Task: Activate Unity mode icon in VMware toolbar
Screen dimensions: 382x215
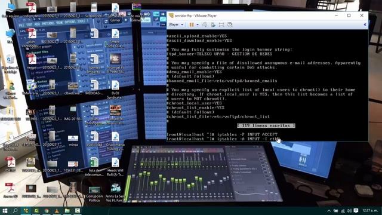Action: tap(230, 24)
